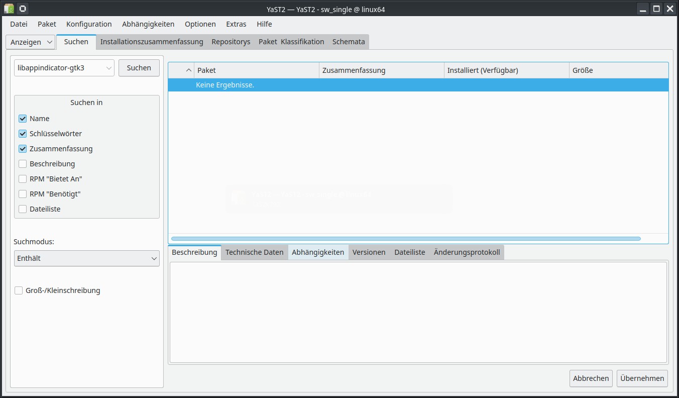Open the search term history dropdown arrow

pyautogui.click(x=108, y=68)
